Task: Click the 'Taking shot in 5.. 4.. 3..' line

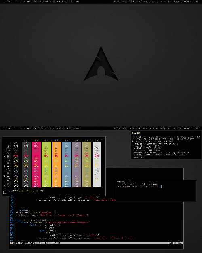Action: 138,187
